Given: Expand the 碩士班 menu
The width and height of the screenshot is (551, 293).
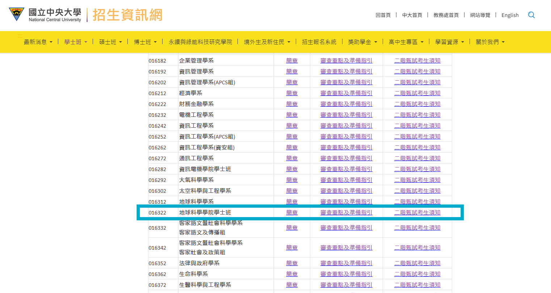Looking at the screenshot, I should 110,42.
